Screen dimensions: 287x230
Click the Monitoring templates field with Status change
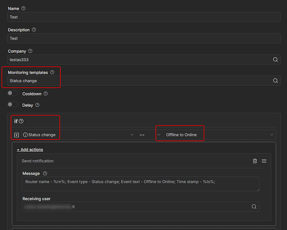144,80
